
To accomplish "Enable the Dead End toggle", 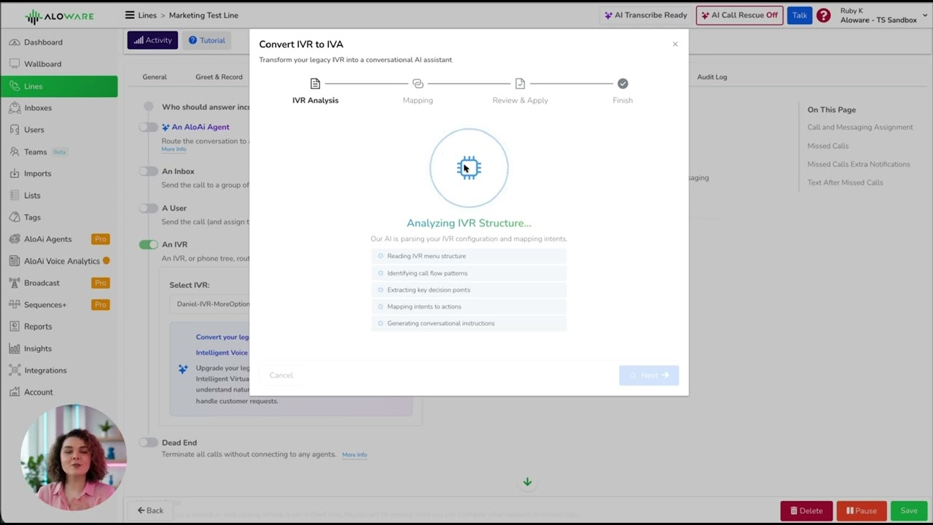I will [149, 443].
